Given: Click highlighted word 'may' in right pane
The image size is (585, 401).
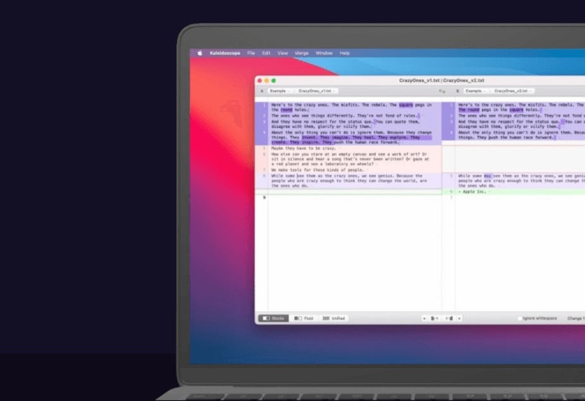Looking at the screenshot, I should point(488,176).
